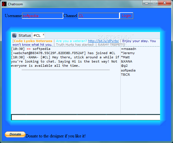The width and height of the screenshot is (173, 143).
Task: Select user @g2 in nick list
Action: tap(124, 66)
